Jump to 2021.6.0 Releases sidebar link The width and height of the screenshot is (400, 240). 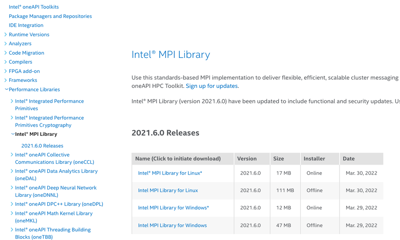coord(42,146)
